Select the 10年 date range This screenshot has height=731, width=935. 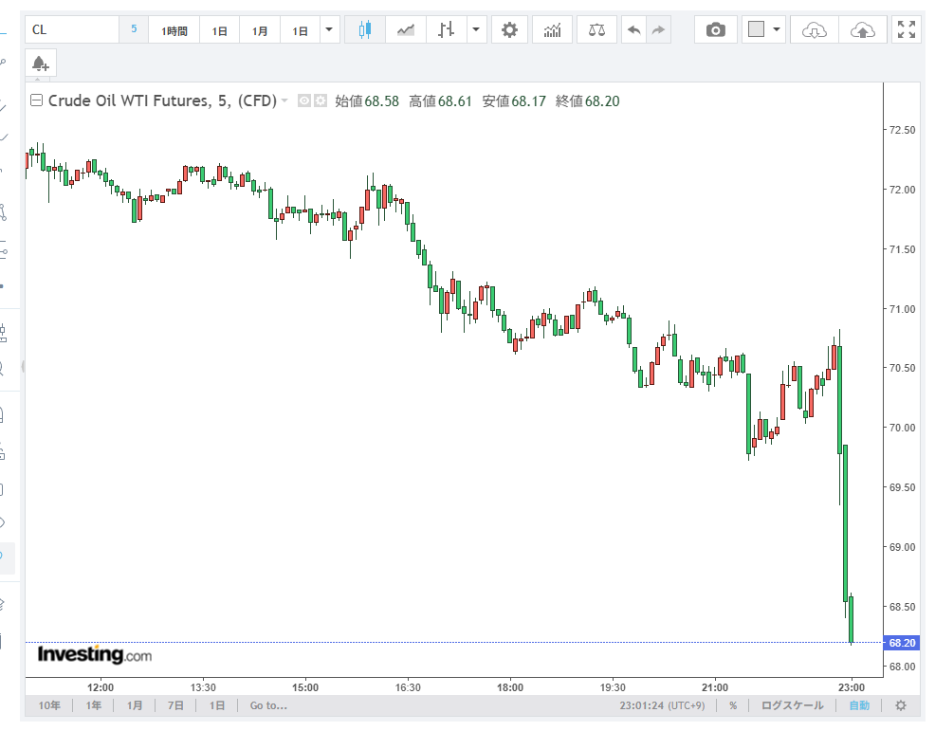click(x=49, y=705)
